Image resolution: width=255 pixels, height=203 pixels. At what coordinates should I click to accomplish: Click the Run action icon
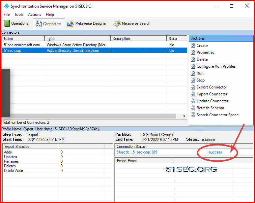[x=193, y=73]
